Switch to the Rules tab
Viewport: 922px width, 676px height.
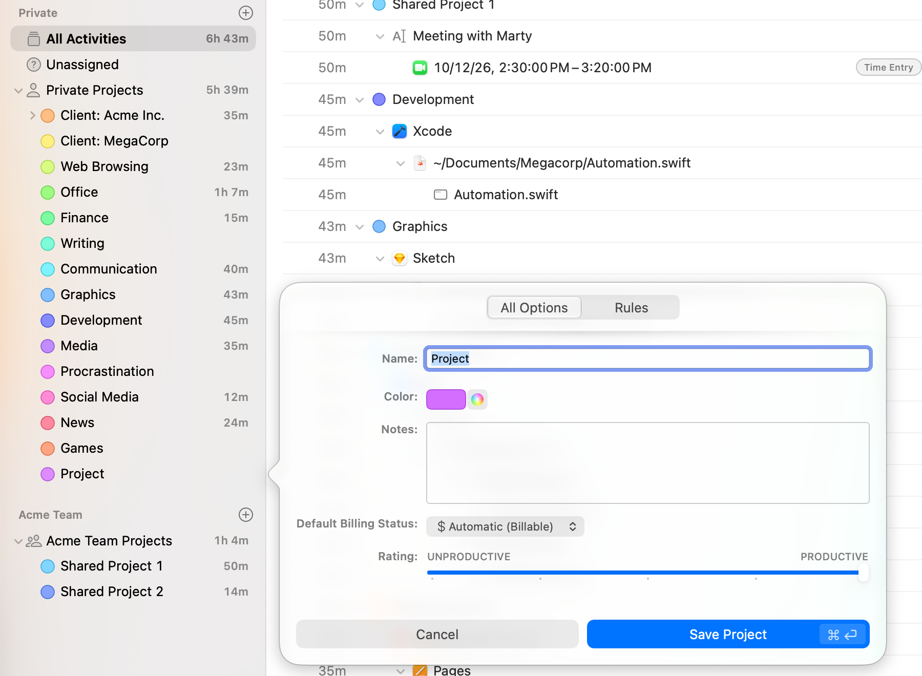point(631,307)
